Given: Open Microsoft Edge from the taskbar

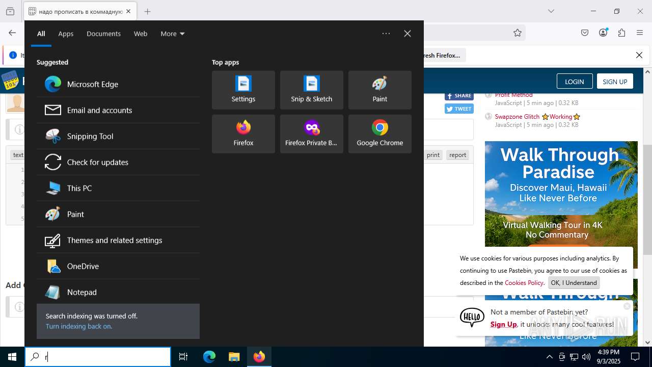Looking at the screenshot, I should coord(209,357).
